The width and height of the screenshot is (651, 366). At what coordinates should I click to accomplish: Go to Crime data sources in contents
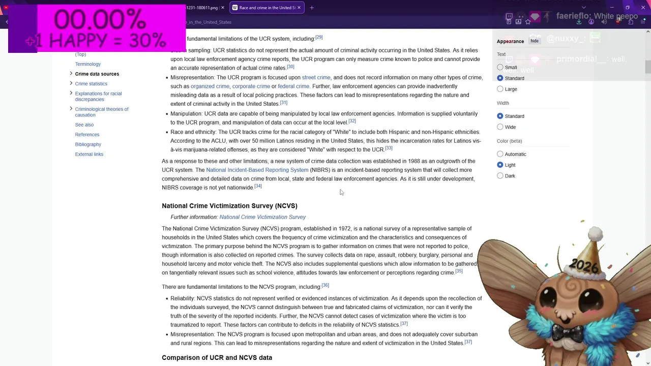[x=97, y=74]
